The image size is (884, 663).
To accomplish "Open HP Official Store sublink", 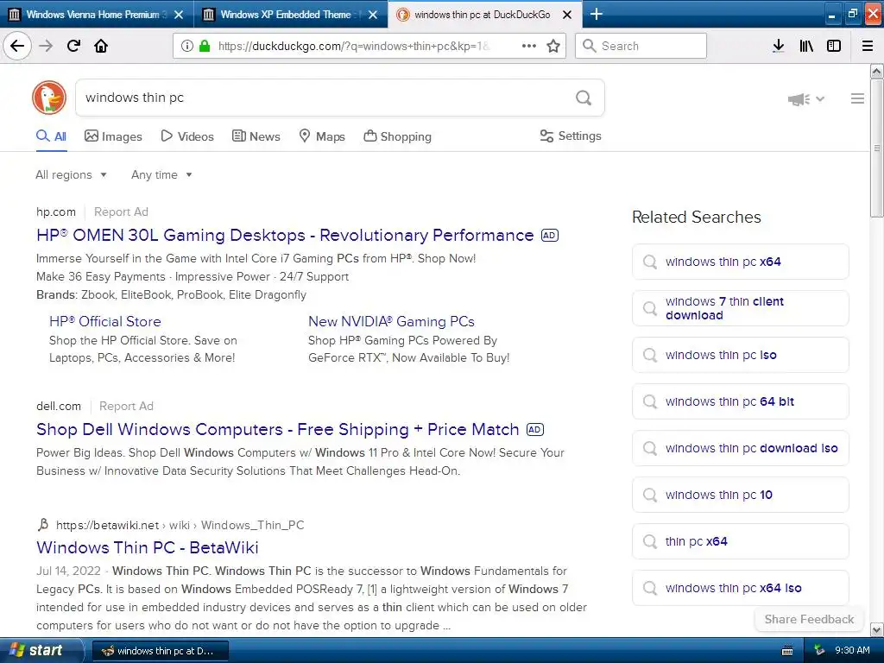I will [104, 321].
